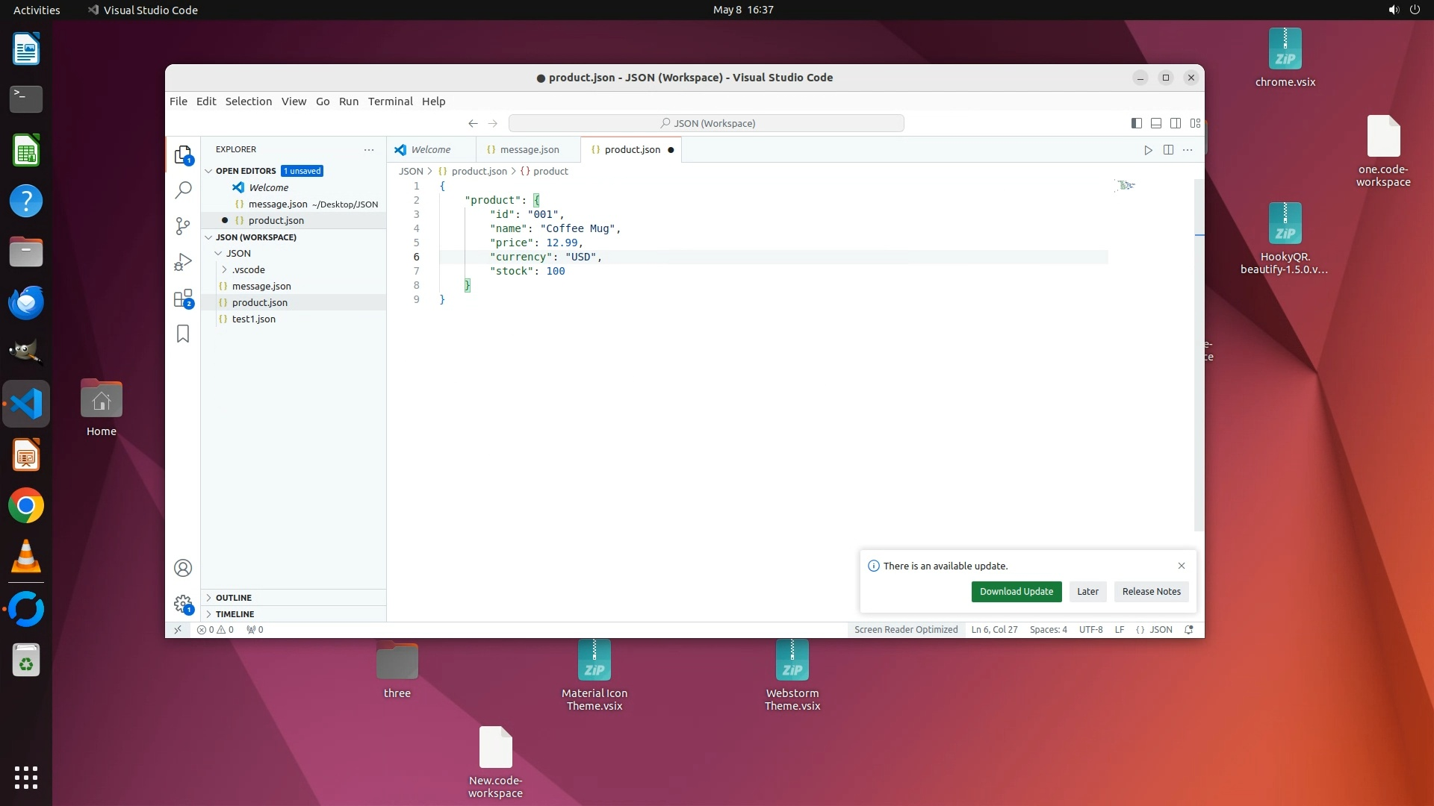Open the Bookmarks view icon
The width and height of the screenshot is (1434, 806).
pos(183,334)
